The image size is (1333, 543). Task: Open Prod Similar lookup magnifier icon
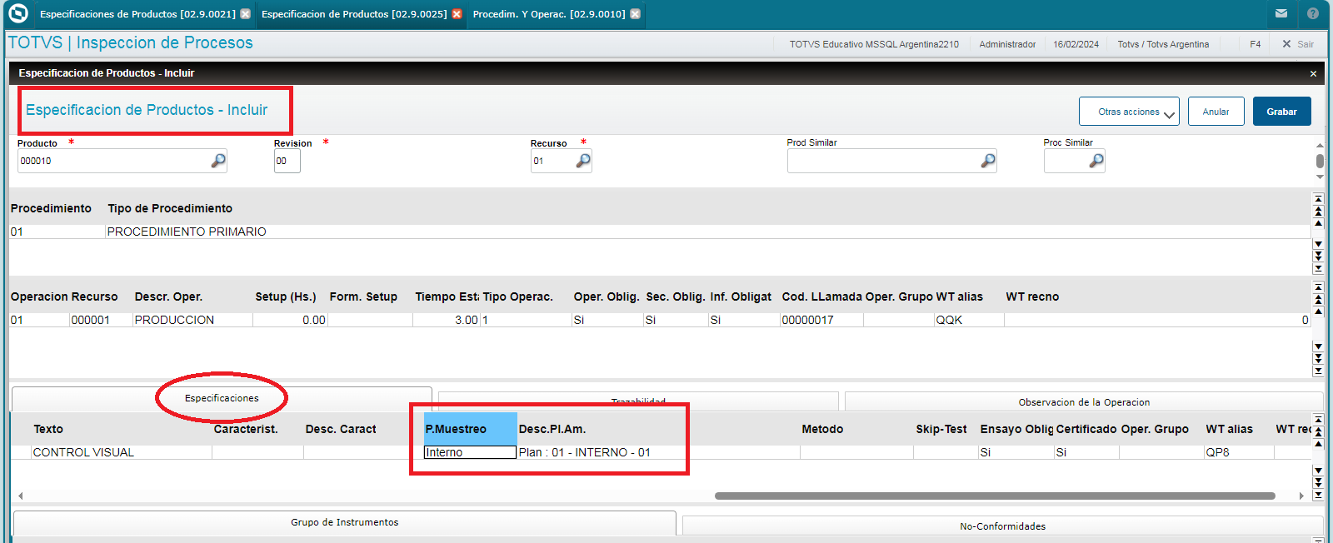tap(988, 161)
